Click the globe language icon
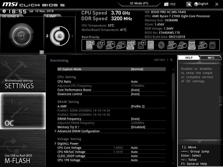The image size is (223, 167). coord(196,4)
